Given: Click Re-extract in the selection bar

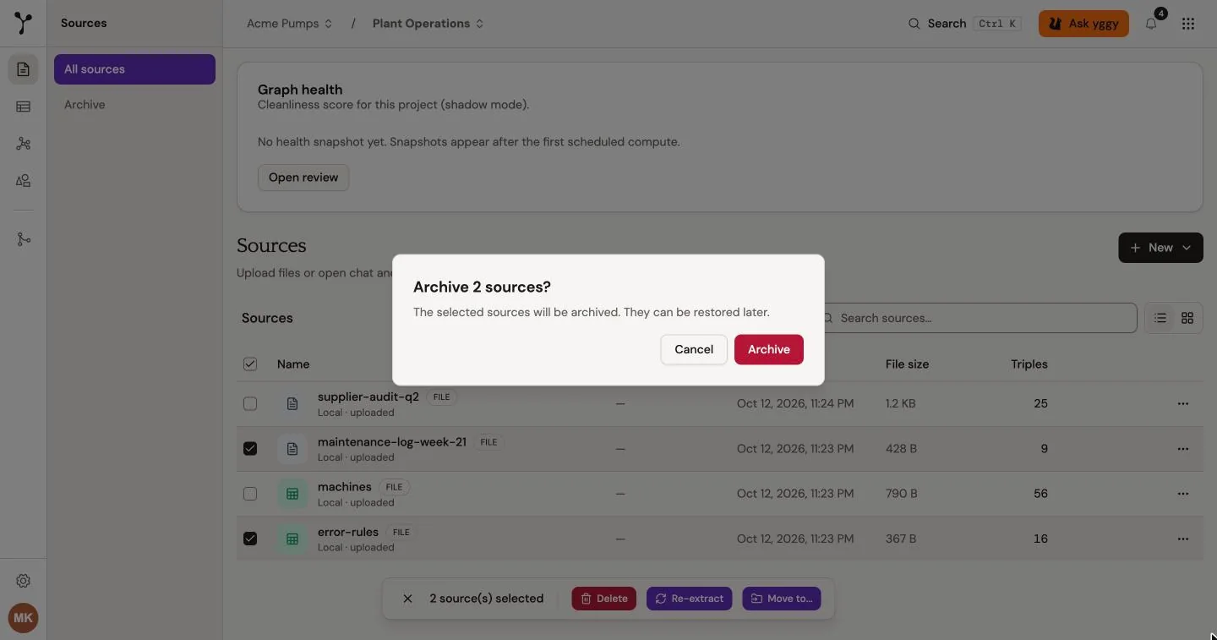Looking at the screenshot, I should tap(689, 599).
